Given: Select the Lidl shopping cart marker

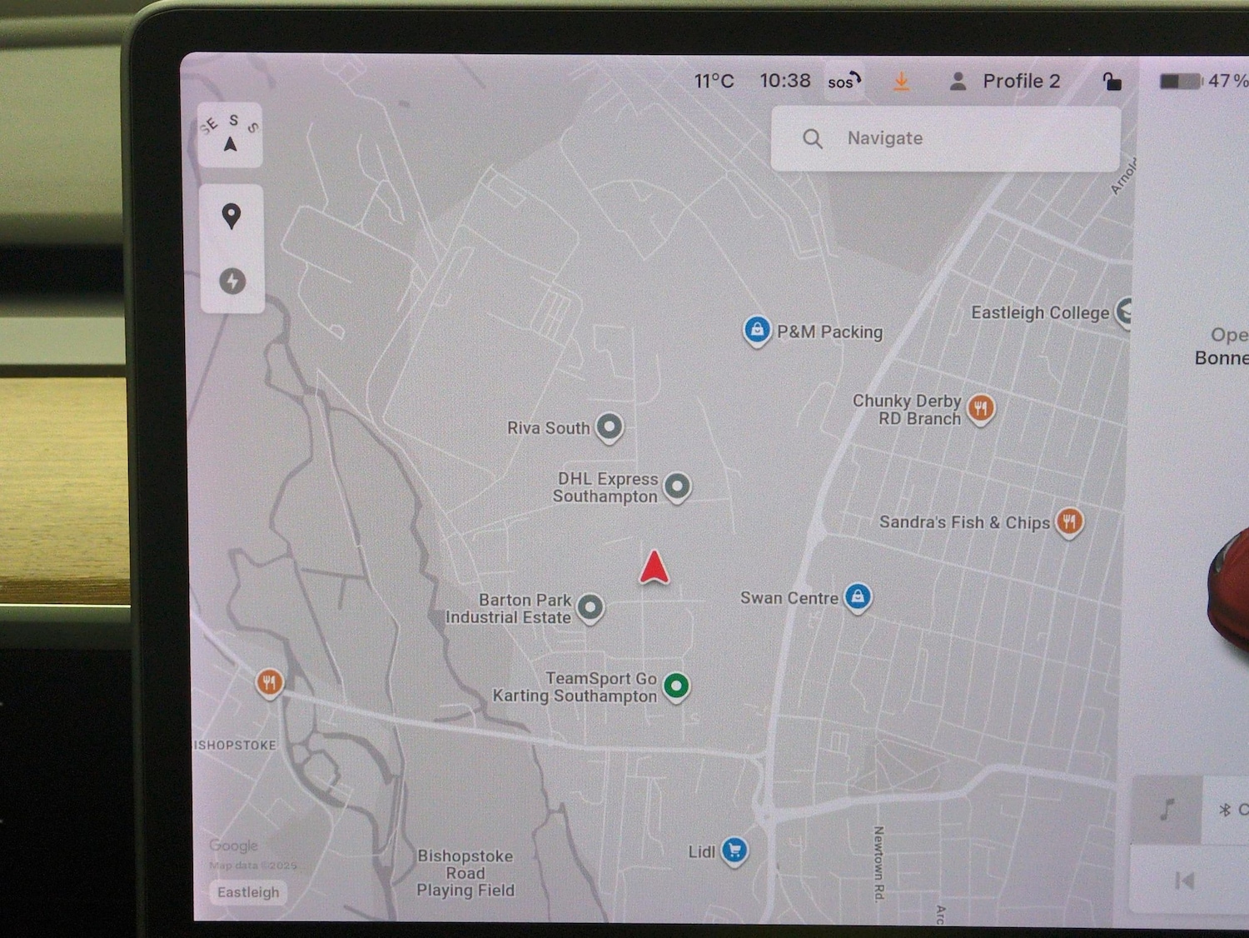Looking at the screenshot, I should tap(734, 851).
